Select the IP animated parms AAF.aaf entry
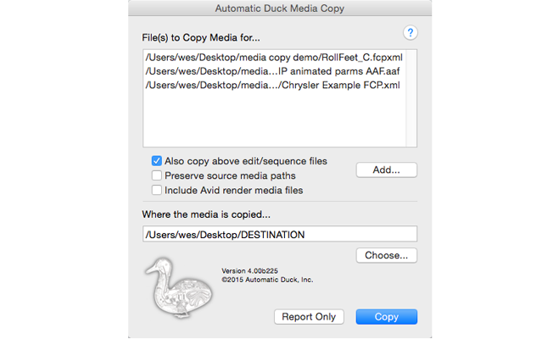This screenshot has width=553, height=339. [271, 70]
